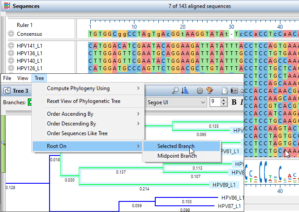Open the color palette style icon
Screen dimensions: 299x212
point(210,91)
